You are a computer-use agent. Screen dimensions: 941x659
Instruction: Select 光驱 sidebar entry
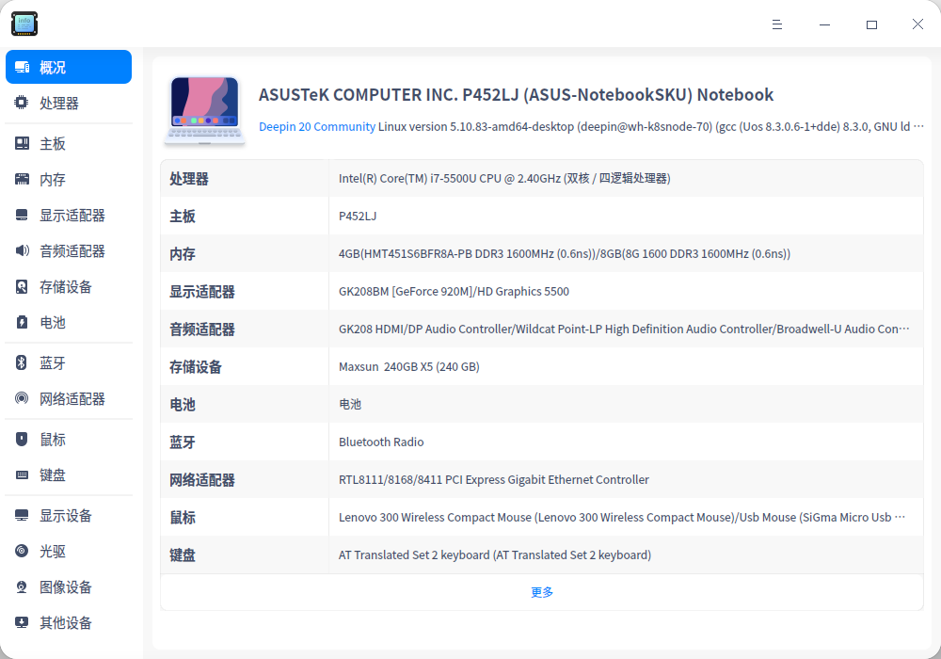69,551
